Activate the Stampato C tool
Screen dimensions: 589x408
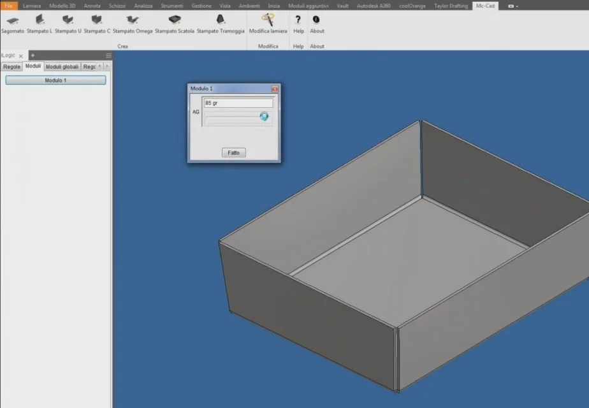(x=97, y=24)
